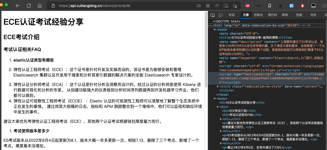Collapse the <head> node triangle
Viewport: 327px width, 150px height.
215,30
